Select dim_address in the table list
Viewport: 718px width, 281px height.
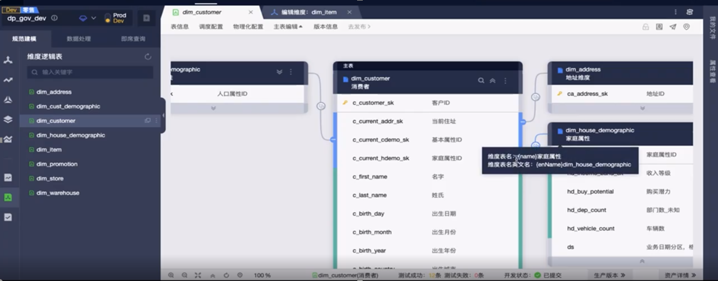(54, 92)
